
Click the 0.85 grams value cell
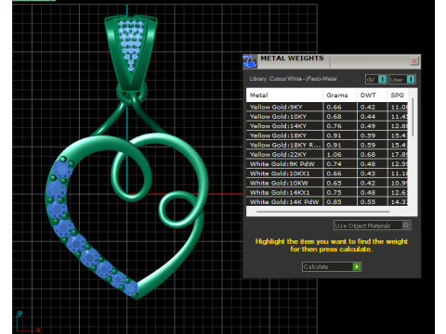(x=340, y=201)
